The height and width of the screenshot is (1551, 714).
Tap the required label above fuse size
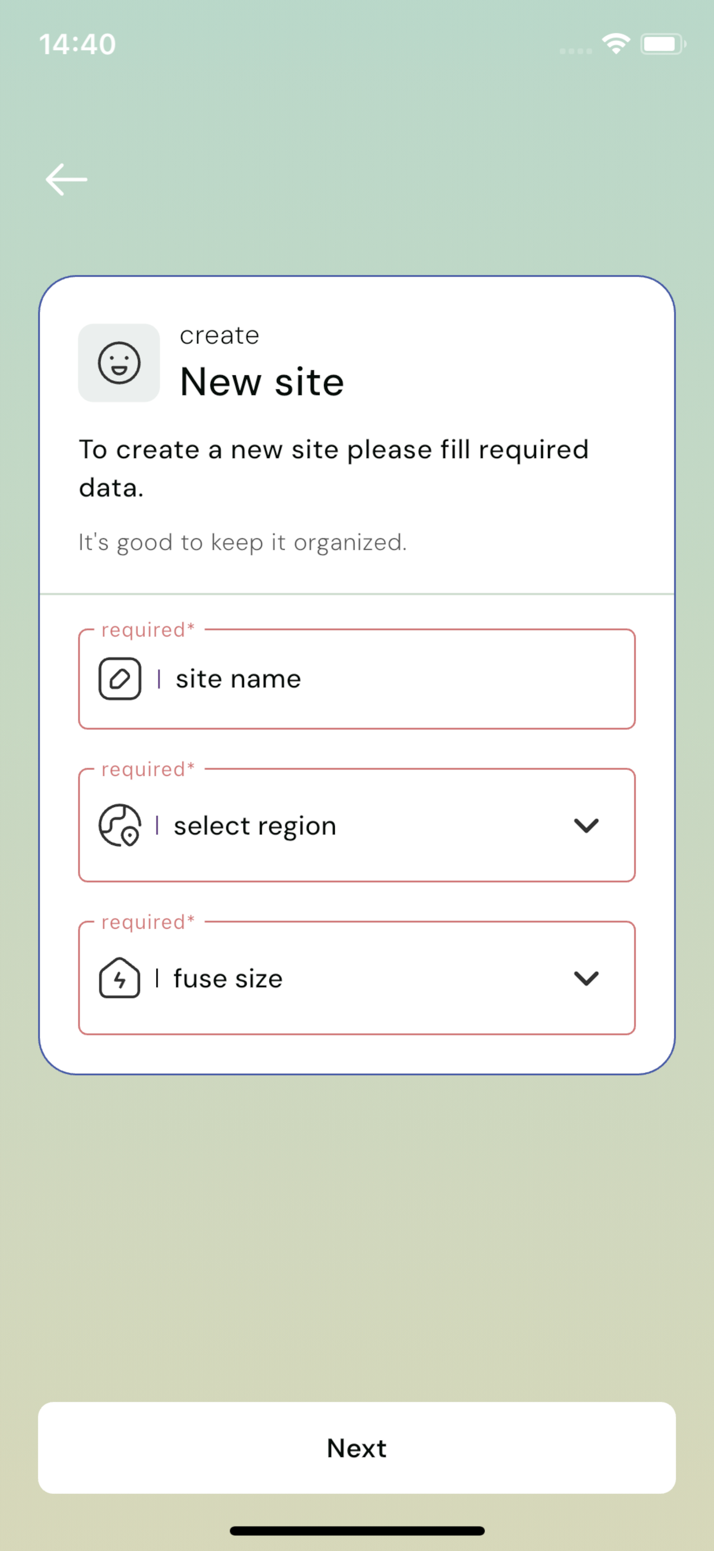point(148,922)
